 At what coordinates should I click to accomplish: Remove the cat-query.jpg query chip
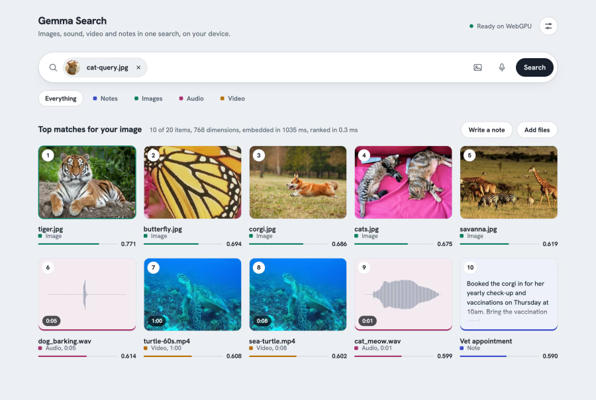point(139,67)
